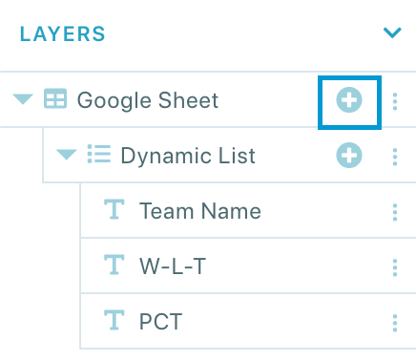Click the add button on Google Sheet layer
The image size is (416, 361).
pyautogui.click(x=349, y=100)
